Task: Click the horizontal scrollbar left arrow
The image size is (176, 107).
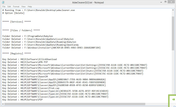Action: tap(3, 104)
